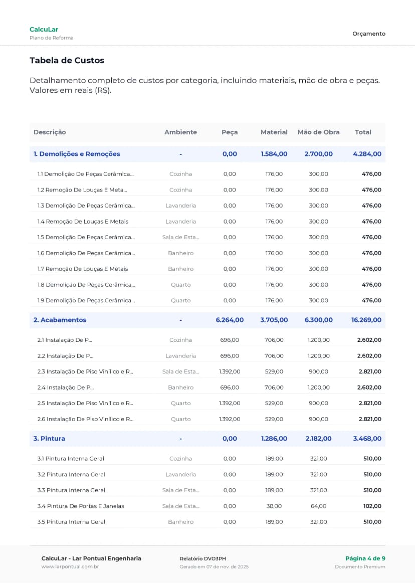
Task: Click the Orçamento label in page header
Action: (369, 34)
